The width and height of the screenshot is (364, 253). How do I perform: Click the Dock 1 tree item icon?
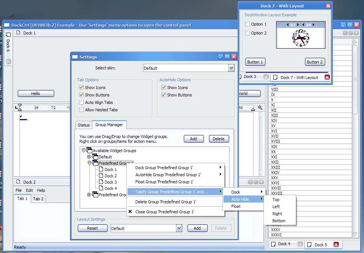coord(100,170)
